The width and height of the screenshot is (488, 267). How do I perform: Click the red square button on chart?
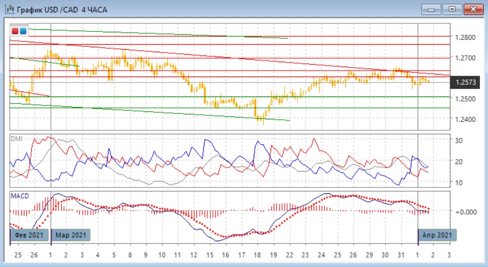(15, 31)
